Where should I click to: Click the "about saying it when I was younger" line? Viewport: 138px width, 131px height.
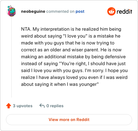click(60, 84)
